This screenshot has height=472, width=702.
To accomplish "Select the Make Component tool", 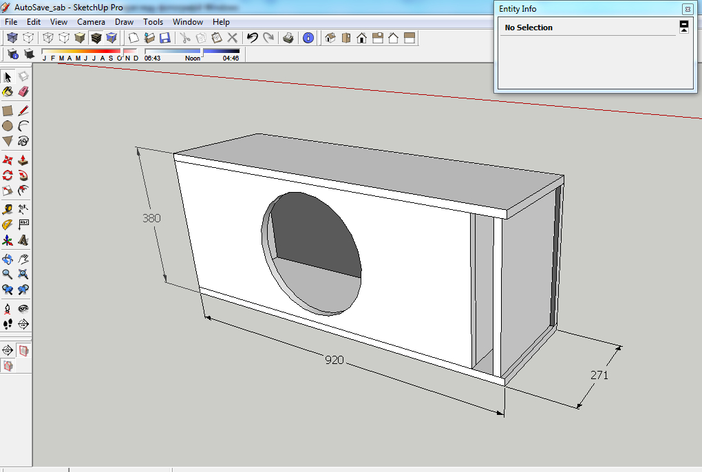I will coord(23,77).
